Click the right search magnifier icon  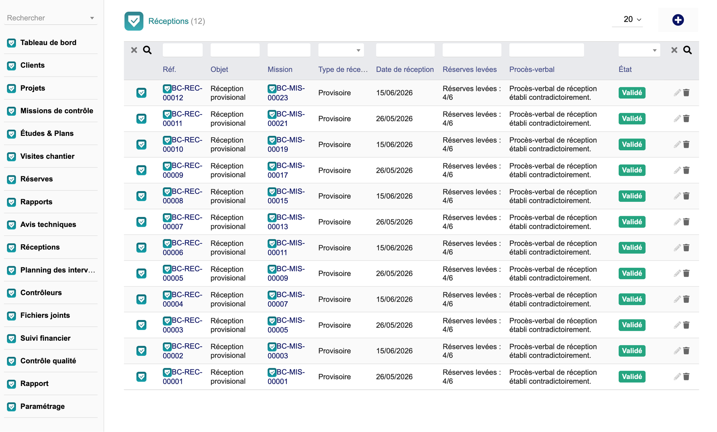coord(688,50)
